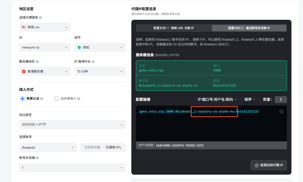
Task: Click the 数量 quantity input field
Action: tap(281, 99)
